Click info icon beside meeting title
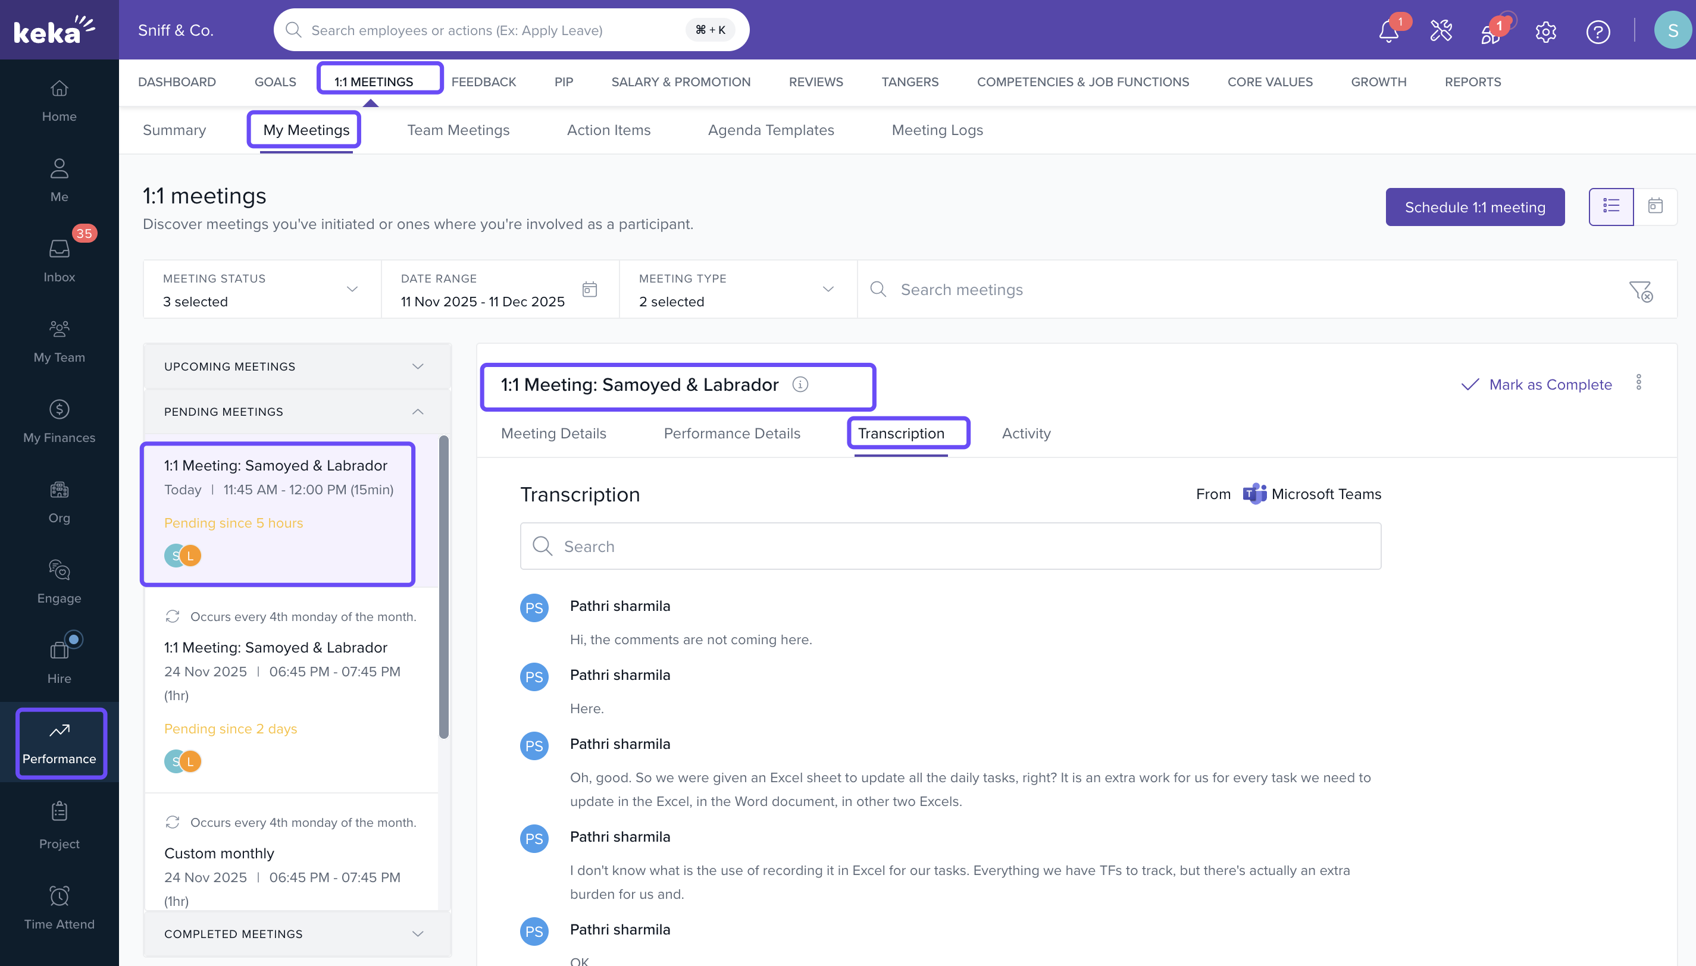Screen dimensions: 1696x966 [800, 385]
